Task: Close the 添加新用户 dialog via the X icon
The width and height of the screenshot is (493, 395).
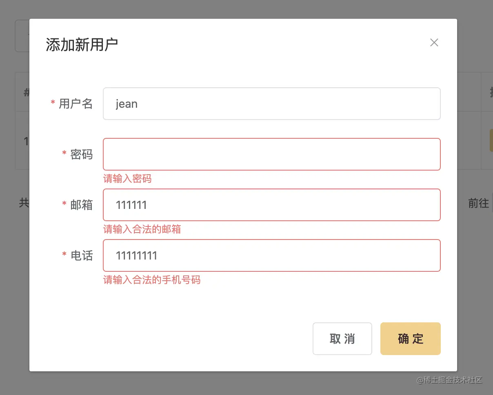Action: (x=434, y=42)
